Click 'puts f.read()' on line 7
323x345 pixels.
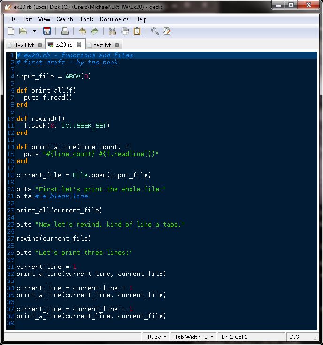click(48, 97)
